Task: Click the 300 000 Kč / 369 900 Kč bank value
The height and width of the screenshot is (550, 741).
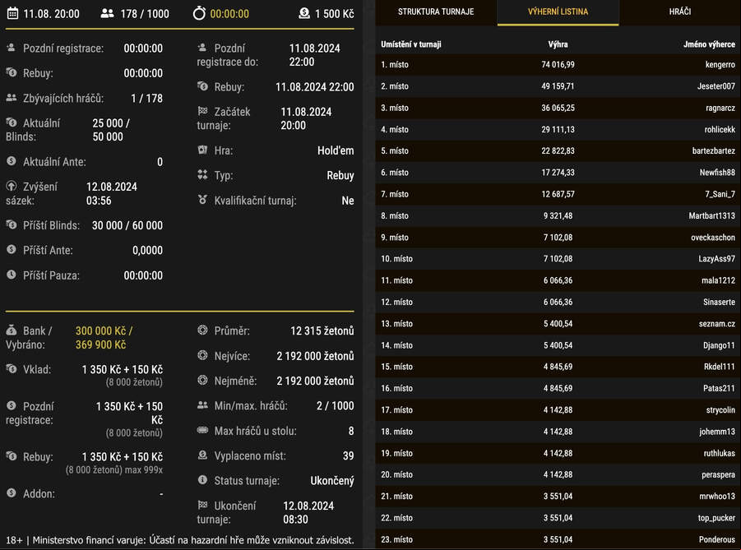Action: point(104,337)
